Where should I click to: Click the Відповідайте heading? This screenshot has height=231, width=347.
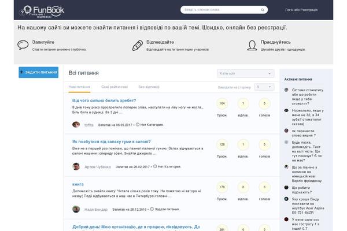tap(160, 42)
